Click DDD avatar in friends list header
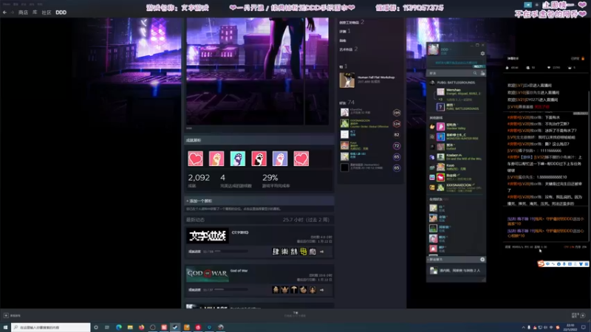The height and width of the screenshot is (332, 591). pyautogui.click(x=433, y=49)
